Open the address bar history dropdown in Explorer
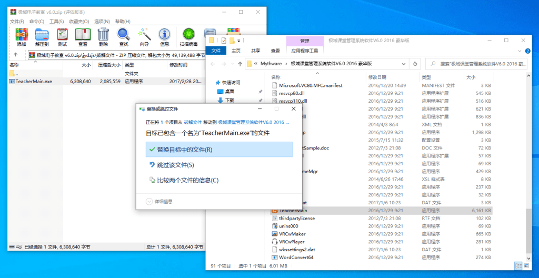Viewport: 539px width, 278px height. (405, 64)
